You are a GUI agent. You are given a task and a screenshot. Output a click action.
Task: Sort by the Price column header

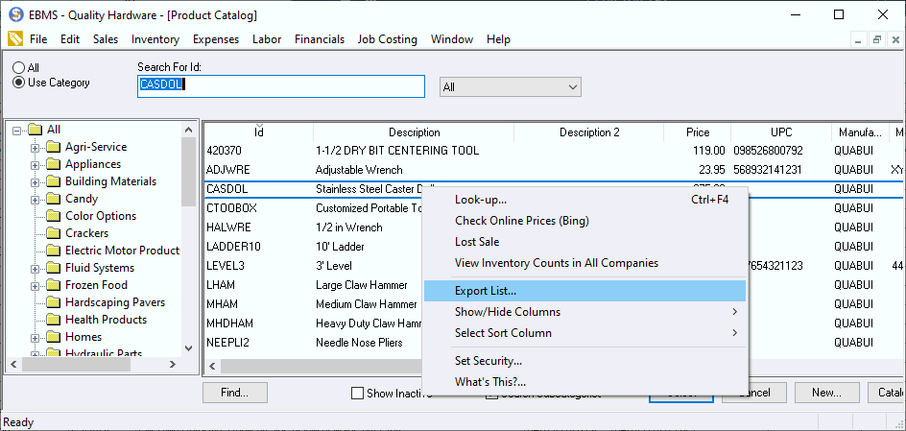pyautogui.click(x=698, y=132)
